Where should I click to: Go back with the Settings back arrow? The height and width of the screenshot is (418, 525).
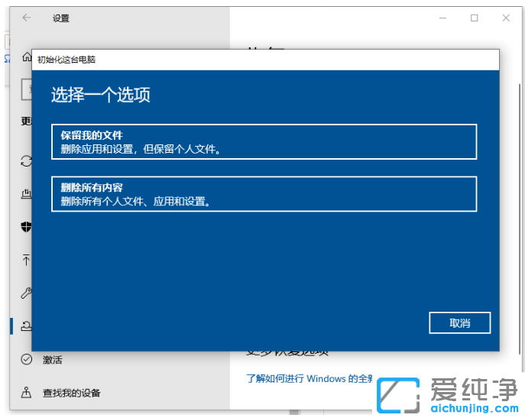pos(27,18)
